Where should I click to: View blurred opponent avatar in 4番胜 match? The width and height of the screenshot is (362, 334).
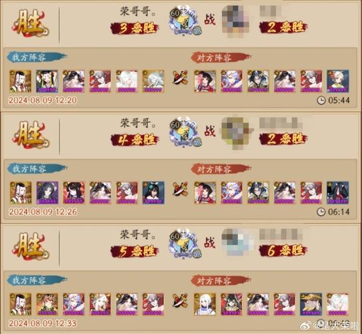click(x=236, y=133)
